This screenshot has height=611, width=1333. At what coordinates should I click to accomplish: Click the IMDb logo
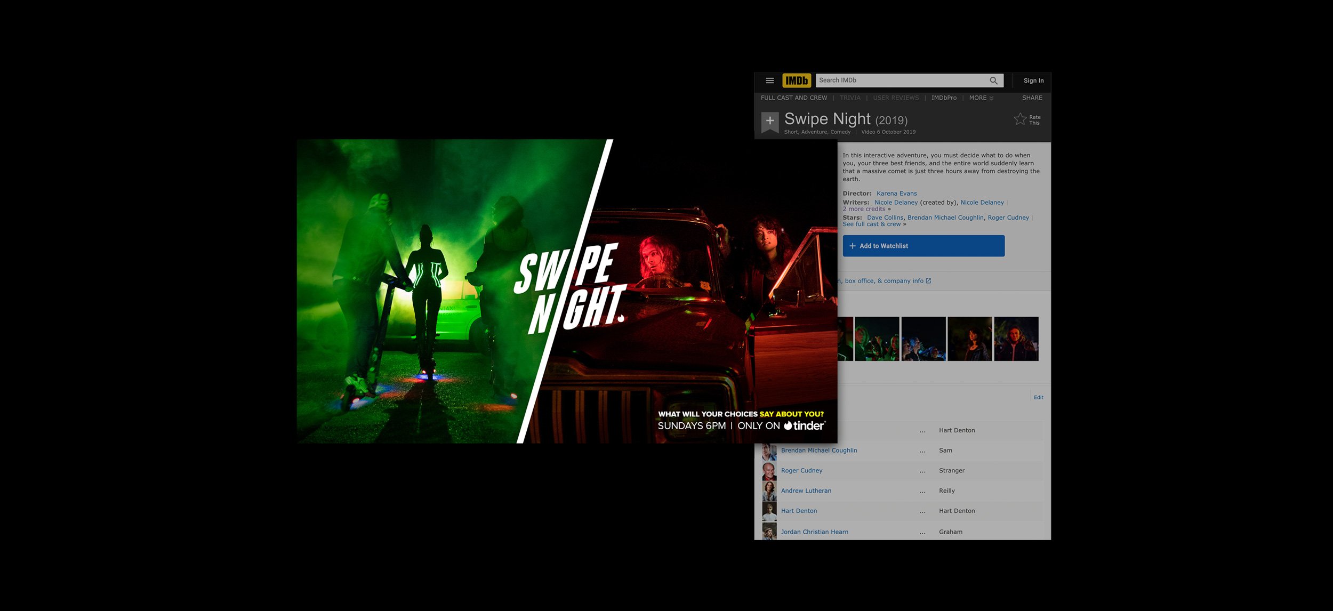pyautogui.click(x=796, y=81)
